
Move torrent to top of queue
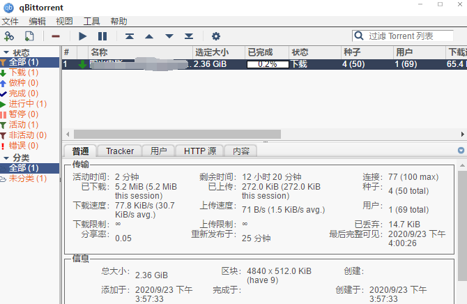130,36
